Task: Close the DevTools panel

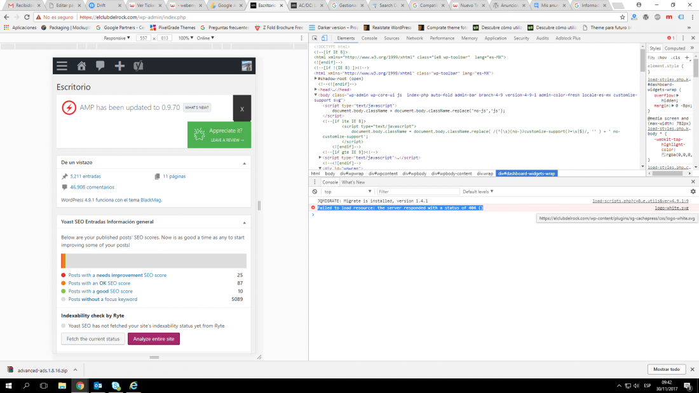Action: [x=693, y=38]
